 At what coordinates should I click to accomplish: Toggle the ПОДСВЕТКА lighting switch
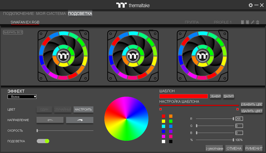(x=43, y=141)
